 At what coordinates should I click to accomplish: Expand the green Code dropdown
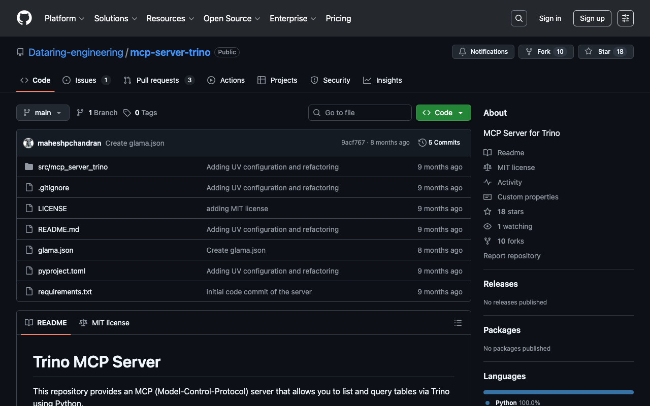pos(443,113)
